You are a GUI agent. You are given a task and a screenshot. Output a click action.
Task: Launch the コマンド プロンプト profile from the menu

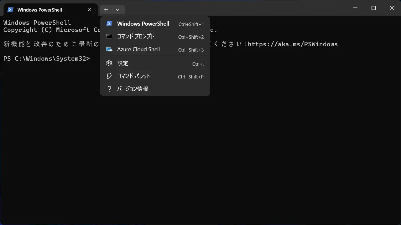point(136,37)
